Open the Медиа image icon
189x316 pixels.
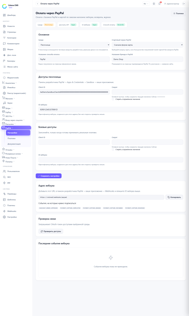[x=4, y=49]
